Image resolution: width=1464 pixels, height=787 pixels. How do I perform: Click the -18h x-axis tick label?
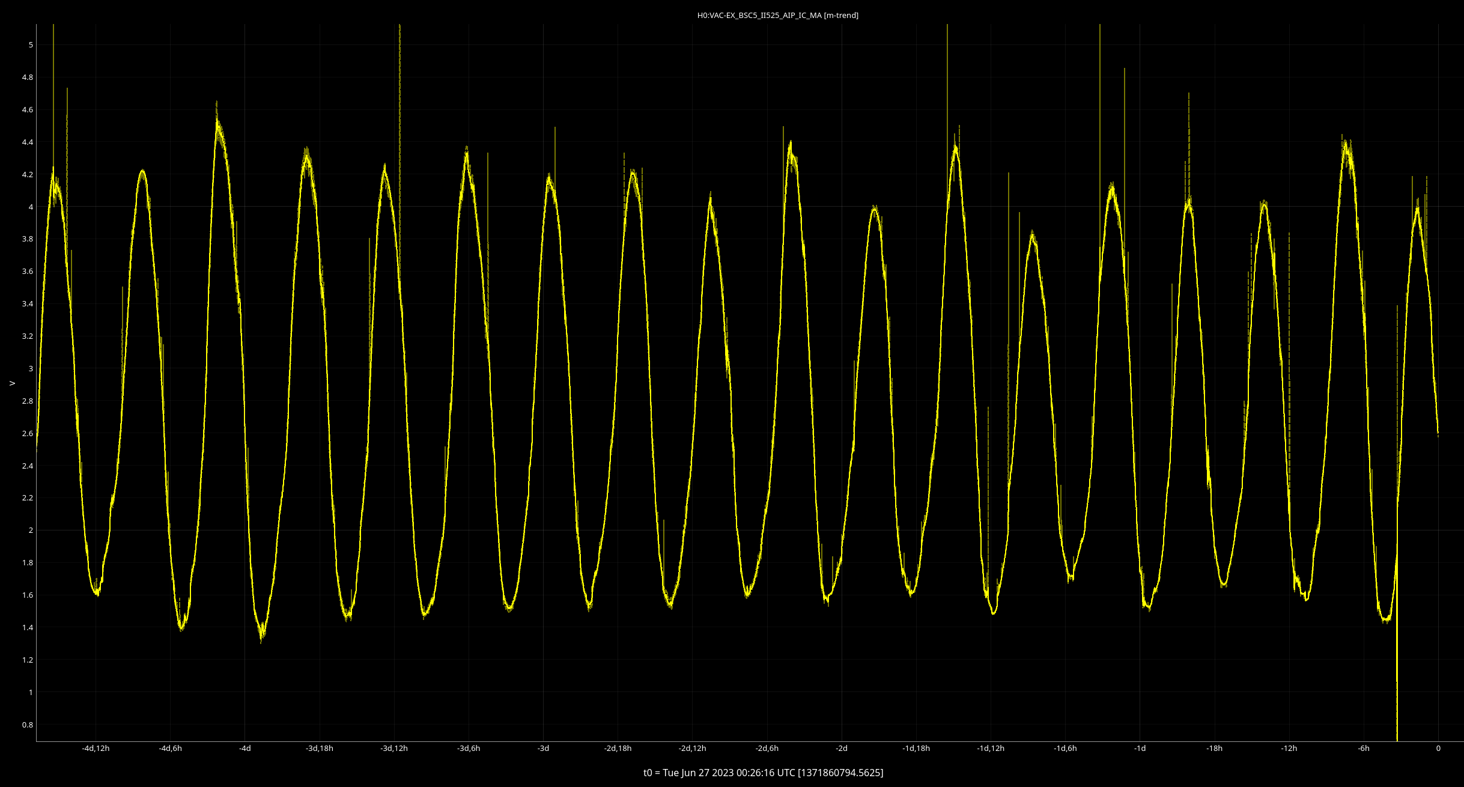(x=1215, y=749)
